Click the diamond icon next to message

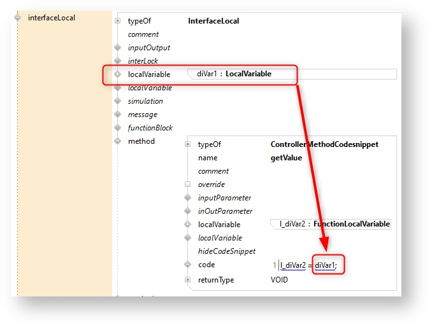(117, 115)
